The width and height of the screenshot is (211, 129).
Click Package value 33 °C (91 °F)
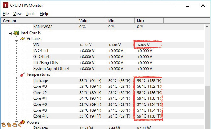point(90,81)
